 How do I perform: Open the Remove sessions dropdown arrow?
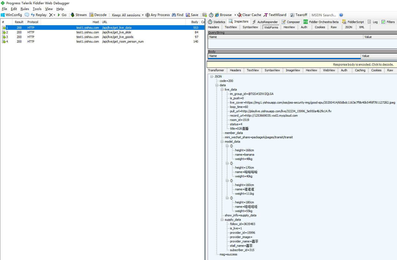[54, 15]
